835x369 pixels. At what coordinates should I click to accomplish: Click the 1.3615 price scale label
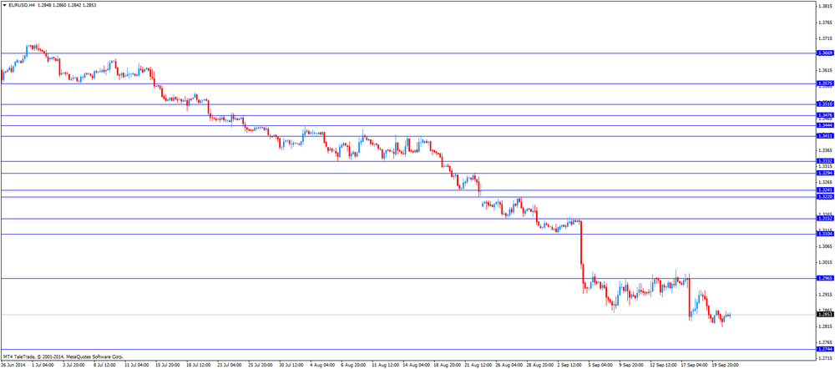pos(826,70)
